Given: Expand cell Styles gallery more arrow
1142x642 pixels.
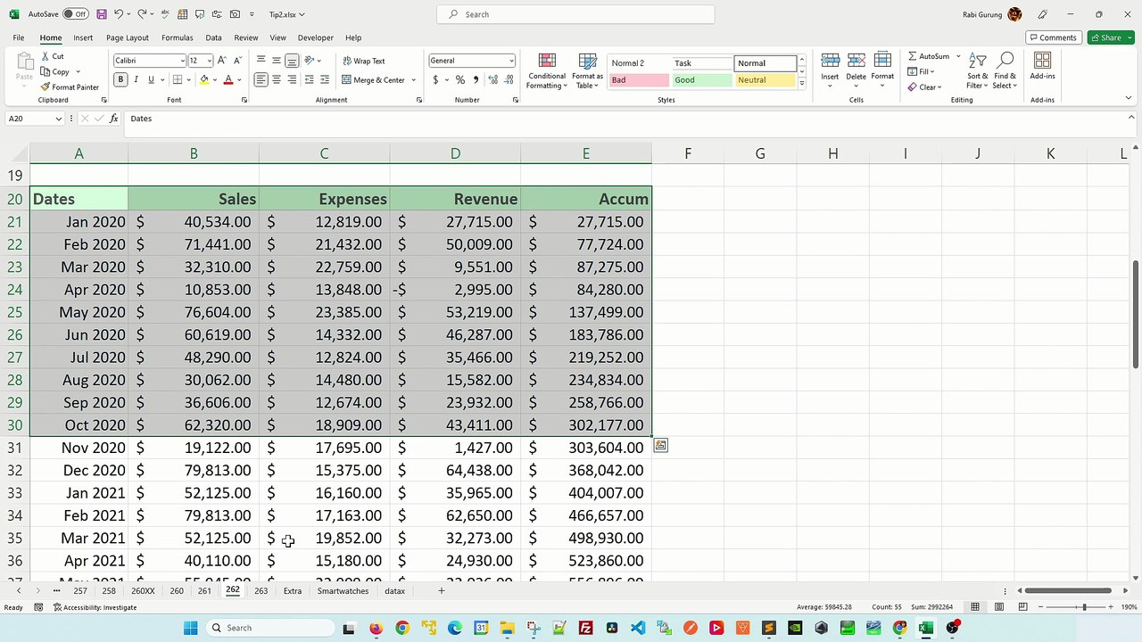Looking at the screenshot, I should (801, 83).
